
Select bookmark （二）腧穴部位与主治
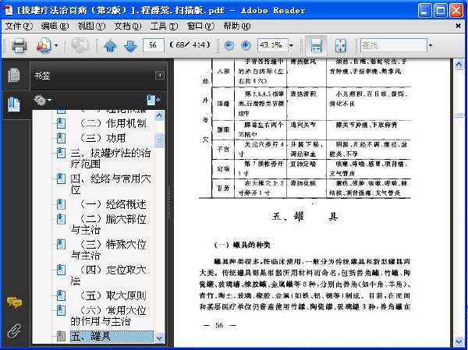(x=108, y=224)
